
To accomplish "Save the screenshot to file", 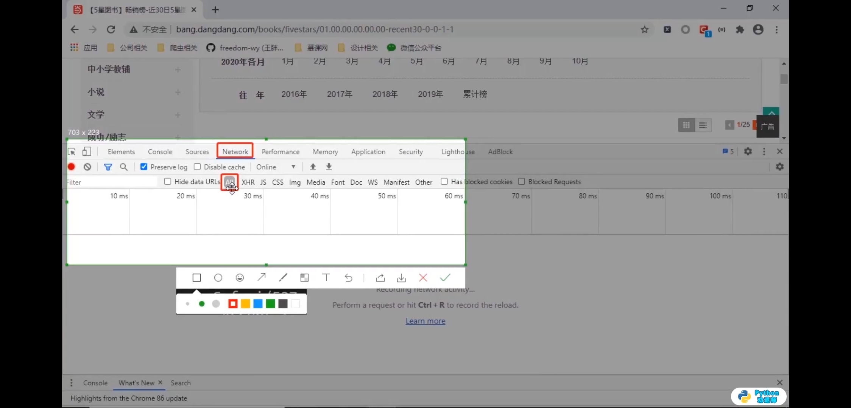I will click(x=401, y=278).
